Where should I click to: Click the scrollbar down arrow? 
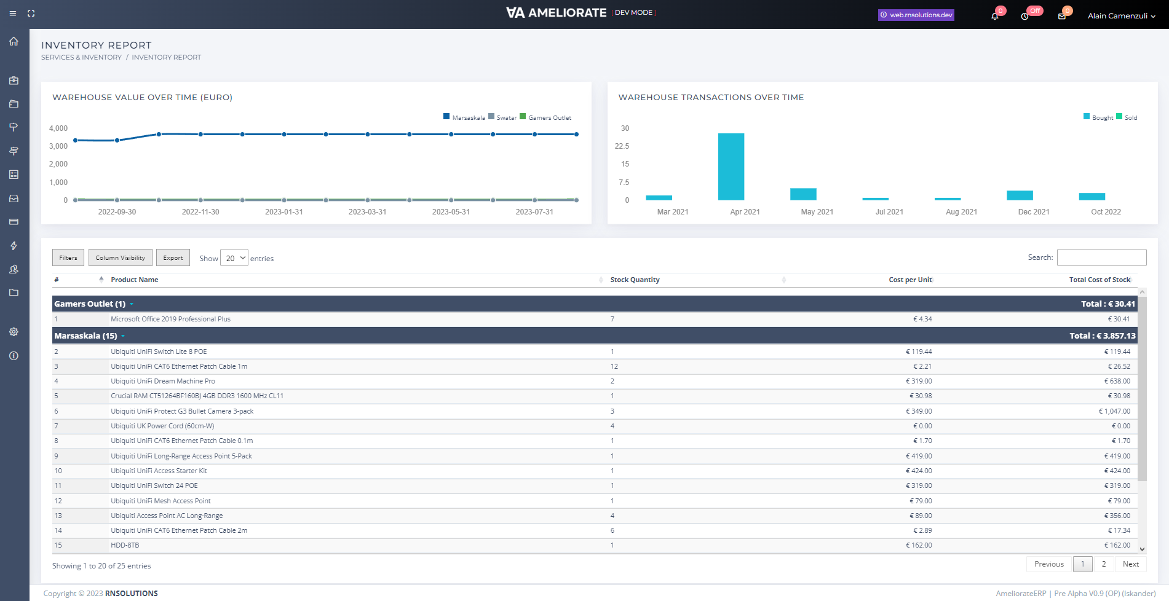[1142, 549]
